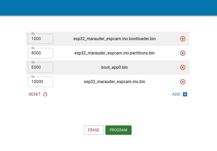
Task: Select the esp32_marauder_espcam.ino.partitions.bin filename
Action: point(114,53)
